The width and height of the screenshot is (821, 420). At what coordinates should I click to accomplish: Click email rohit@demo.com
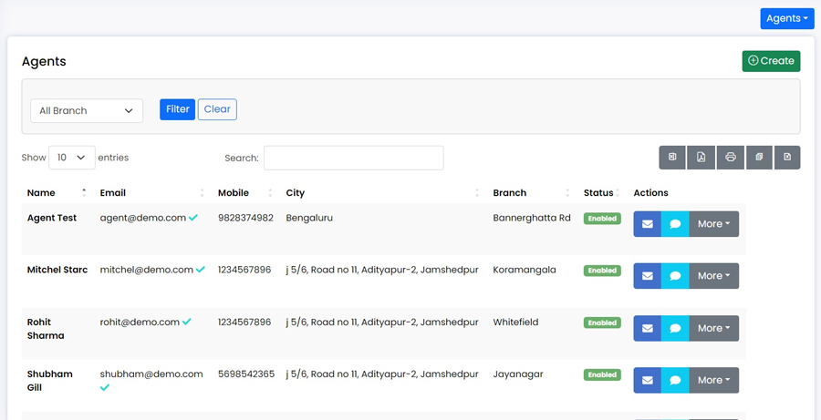pos(140,323)
